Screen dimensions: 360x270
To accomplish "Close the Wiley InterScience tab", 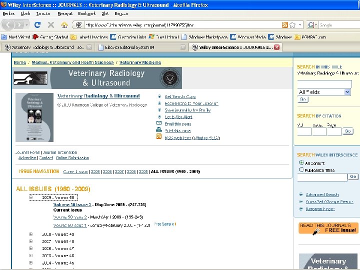I will pos(276,47).
